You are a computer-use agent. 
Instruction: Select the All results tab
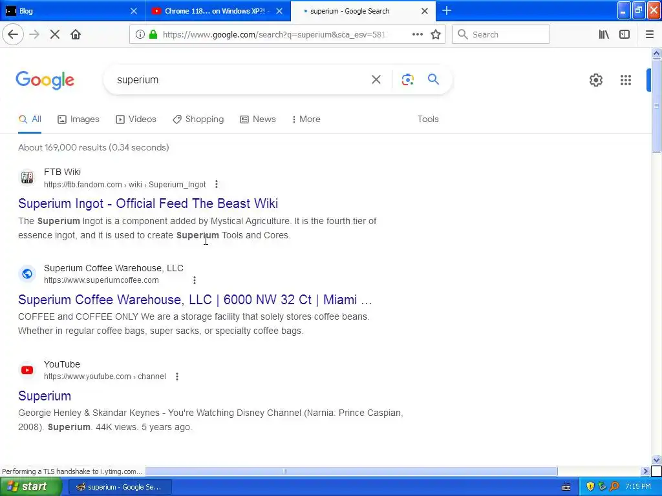point(30,119)
